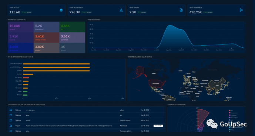Click the Emotet bar in active entities chart
Screen dimensions: 255x136
tap(26, 85)
